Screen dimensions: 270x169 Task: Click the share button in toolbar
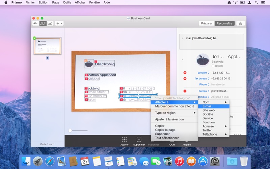coord(241,23)
